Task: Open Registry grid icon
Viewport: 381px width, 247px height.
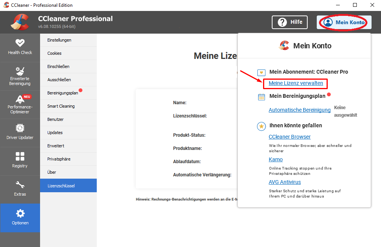Action: pyautogui.click(x=20, y=156)
